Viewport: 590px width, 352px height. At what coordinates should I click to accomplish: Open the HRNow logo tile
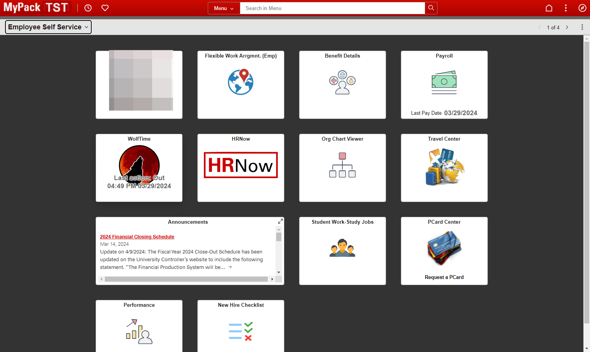click(x=241, y=165)
